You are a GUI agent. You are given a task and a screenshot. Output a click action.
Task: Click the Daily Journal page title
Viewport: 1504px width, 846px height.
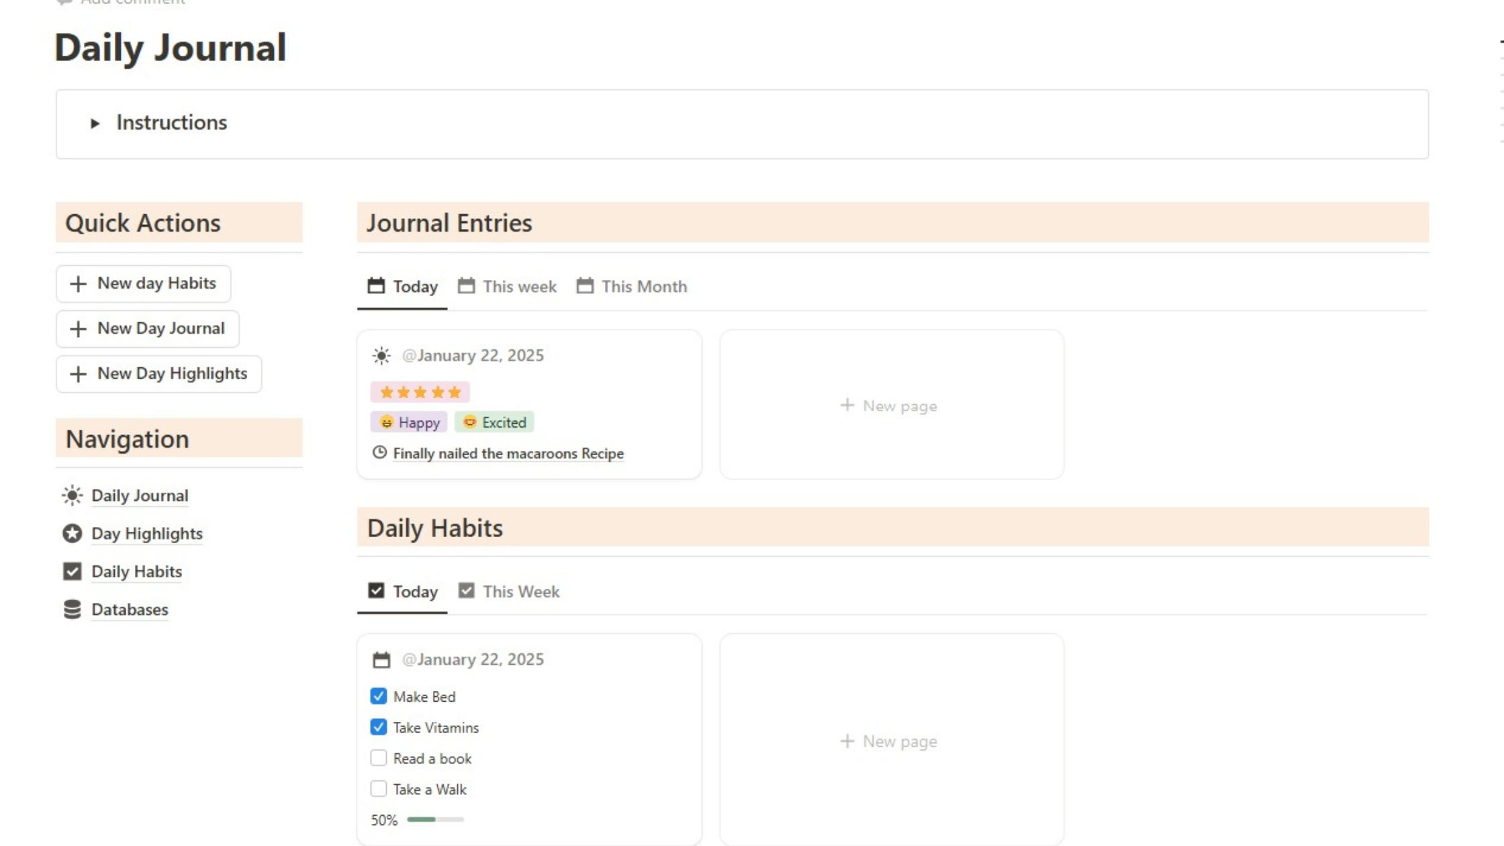171,48
